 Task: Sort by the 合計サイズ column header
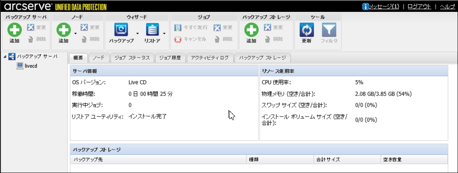click(347, 160)
